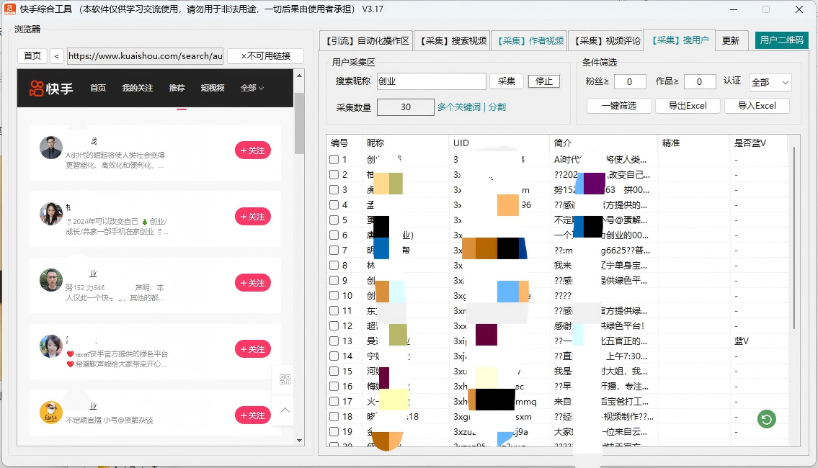Viewport: 818px width, 468px height.
Task: Click the back-to-top arrow in browser panel
Action: tap(285, 410)
